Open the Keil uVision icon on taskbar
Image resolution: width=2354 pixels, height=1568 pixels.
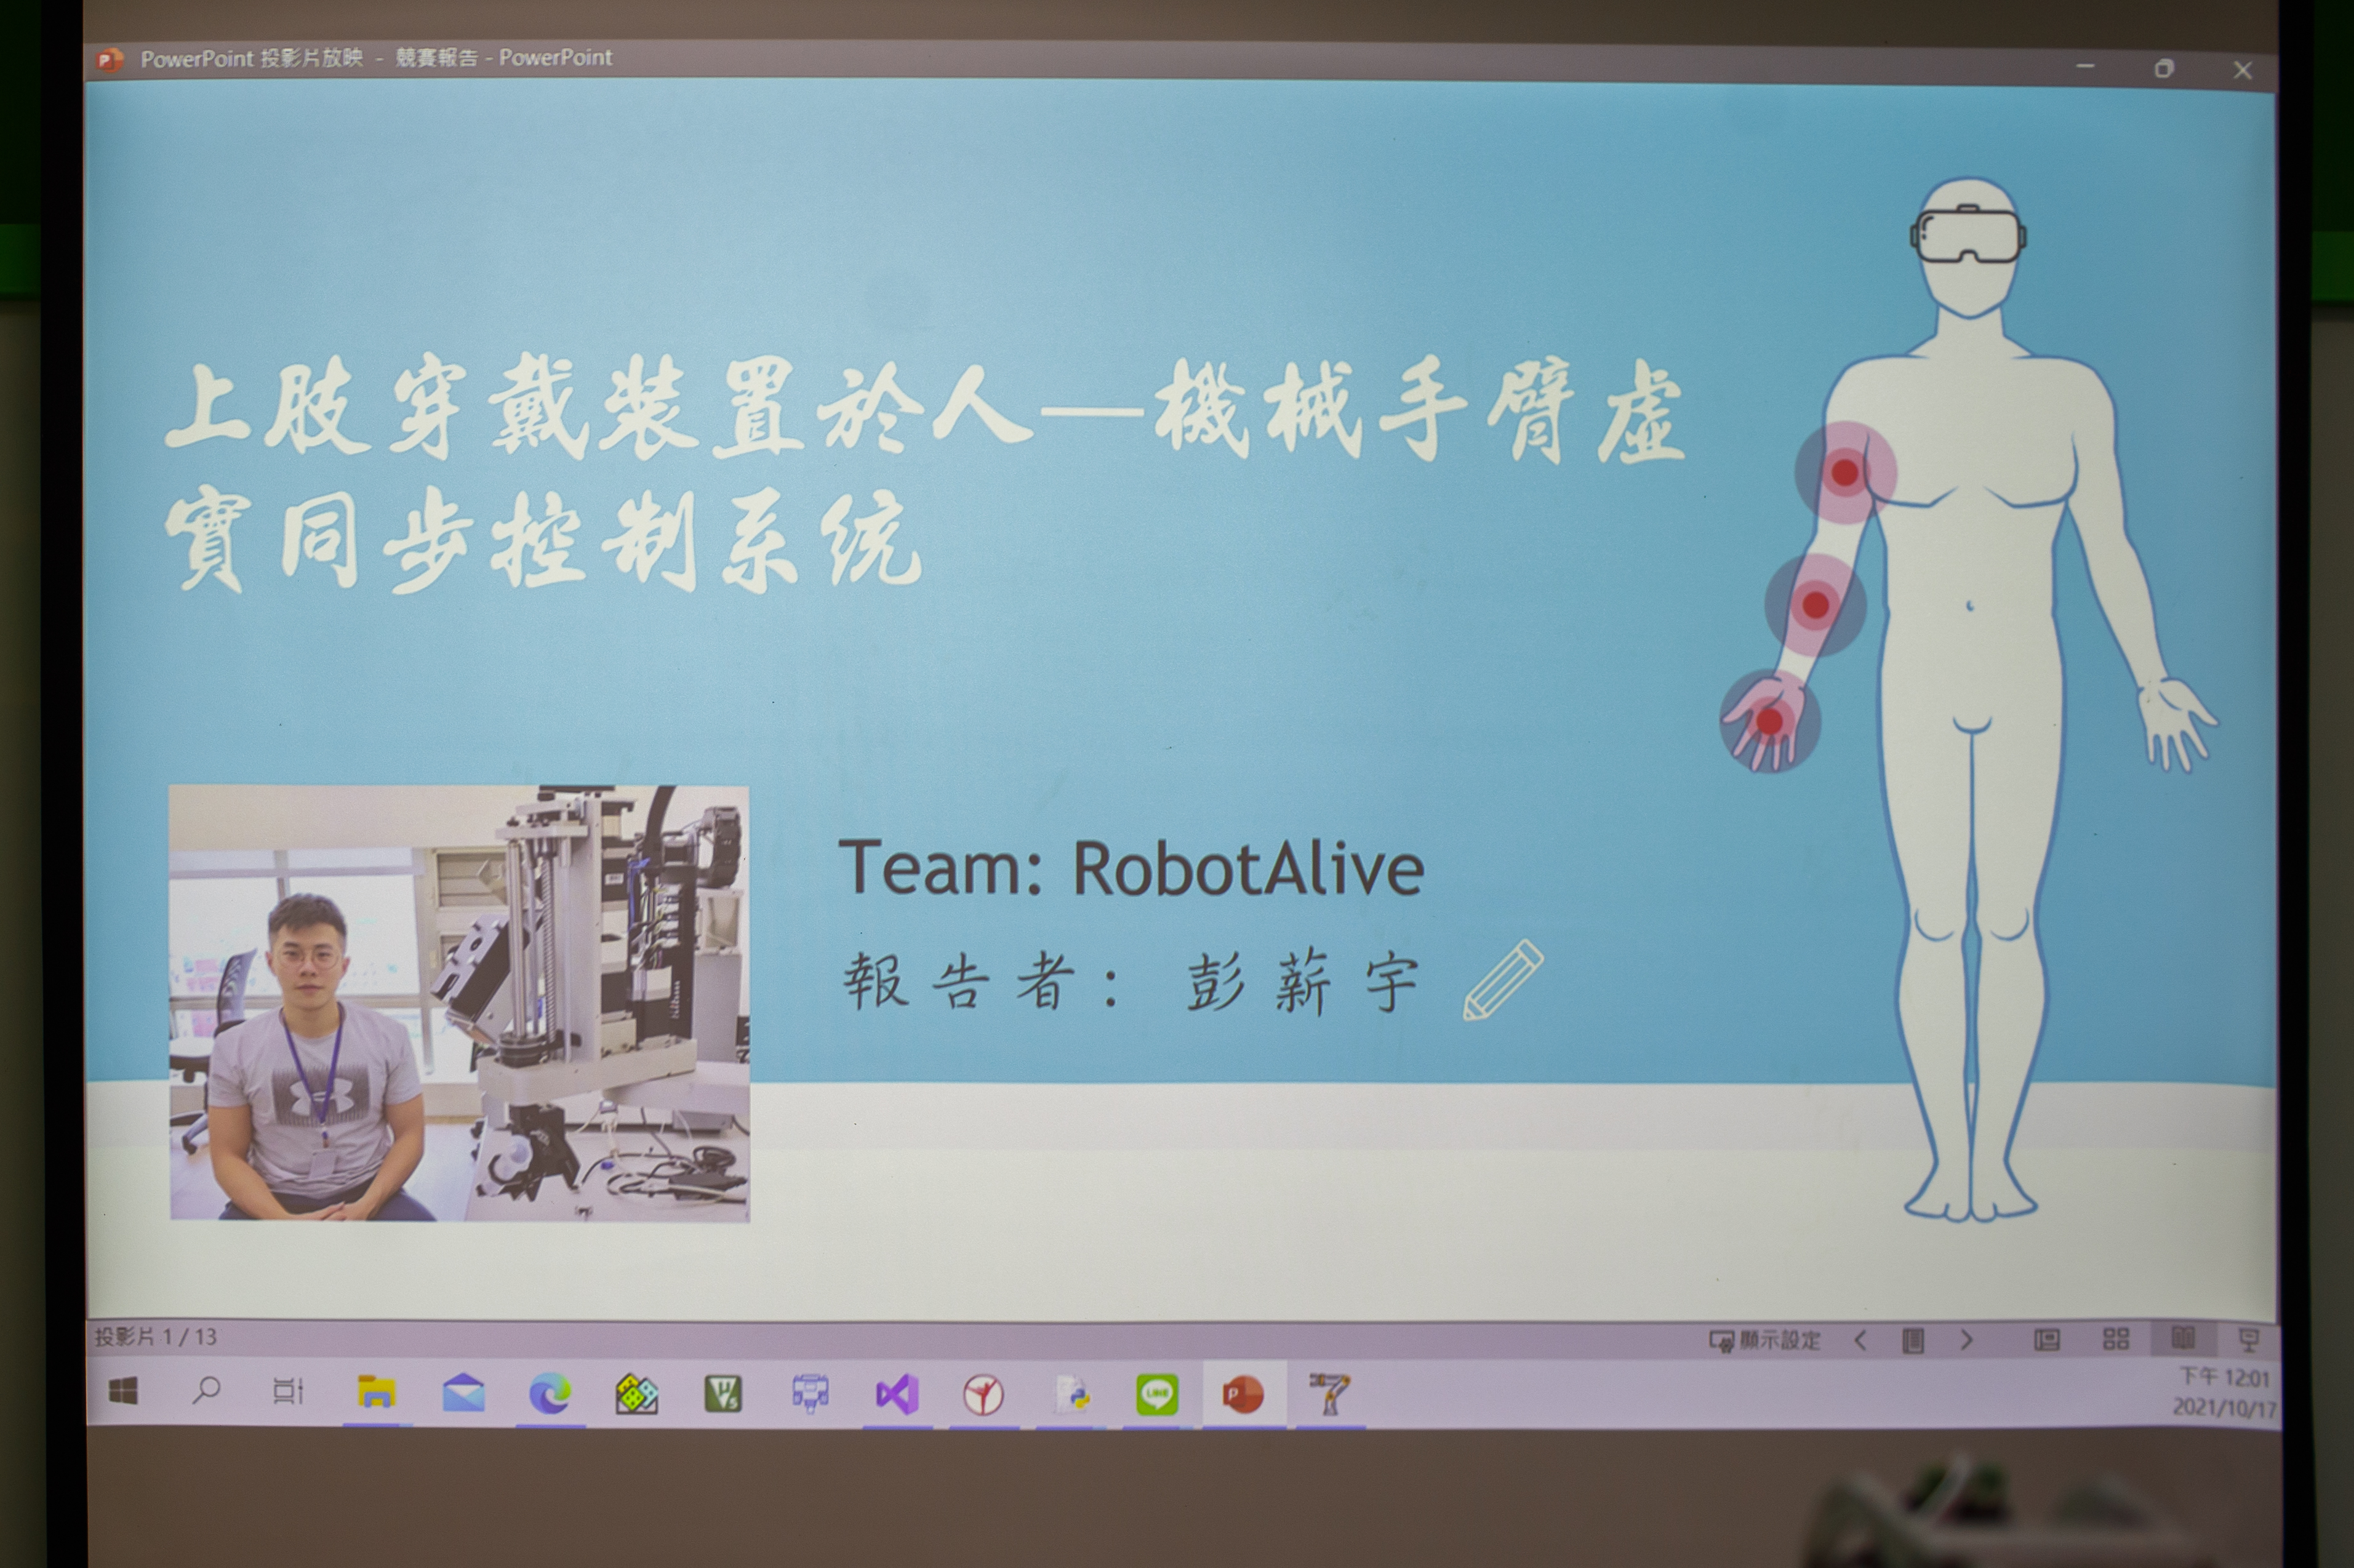pyautogui.click(x=723, y=1393)
